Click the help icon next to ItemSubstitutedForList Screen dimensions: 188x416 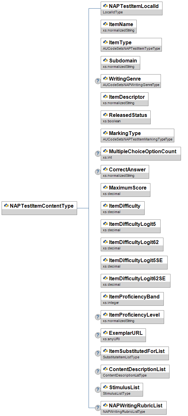pyautogui.click(x=98, y=353)
